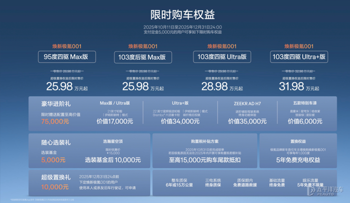350x203 pixels.
Task: Click the 2025年10月31日前完成锁单 line
Action: tap(204, 149)
